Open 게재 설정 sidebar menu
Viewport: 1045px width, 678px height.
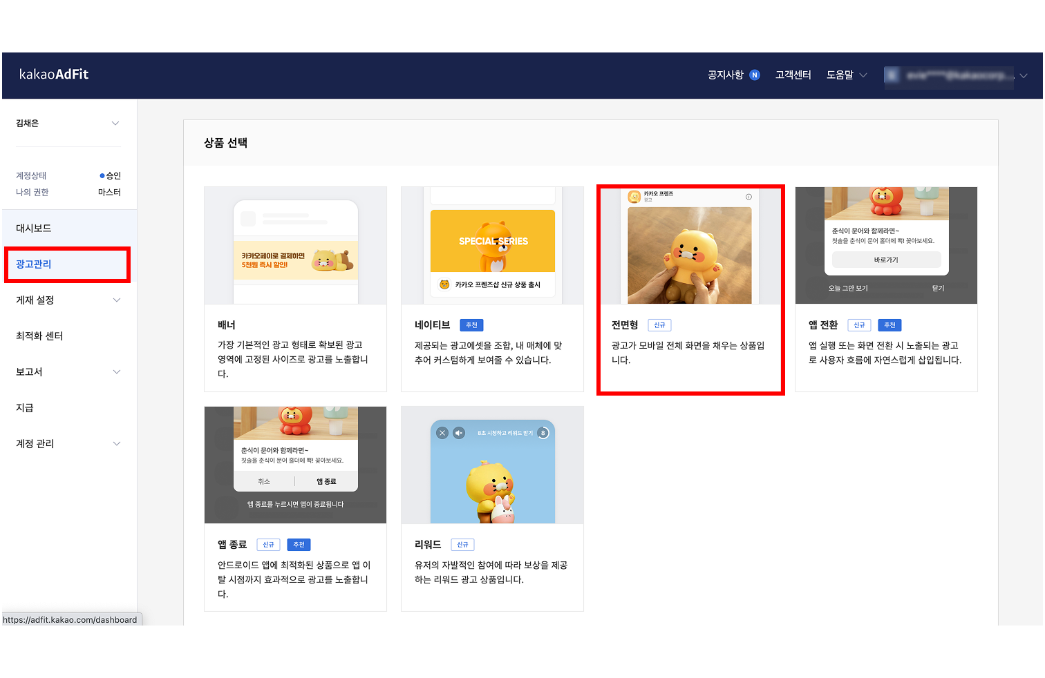pyautogui.click(x=68, y=300)
